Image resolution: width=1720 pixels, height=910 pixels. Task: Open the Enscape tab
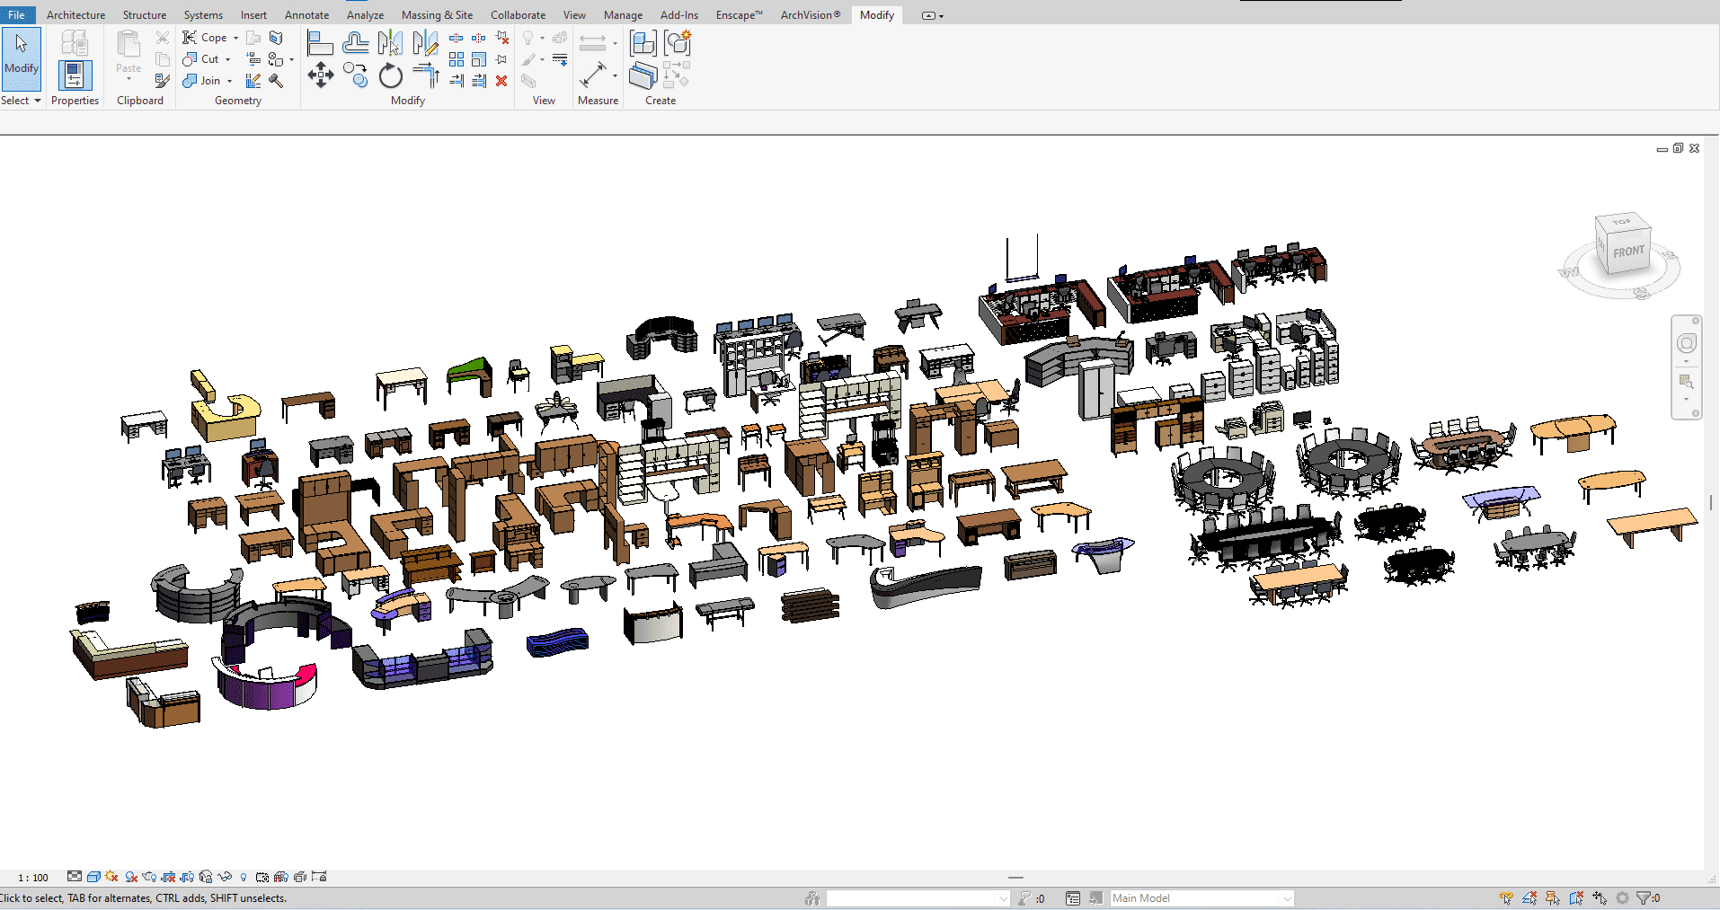pos(739,15)
